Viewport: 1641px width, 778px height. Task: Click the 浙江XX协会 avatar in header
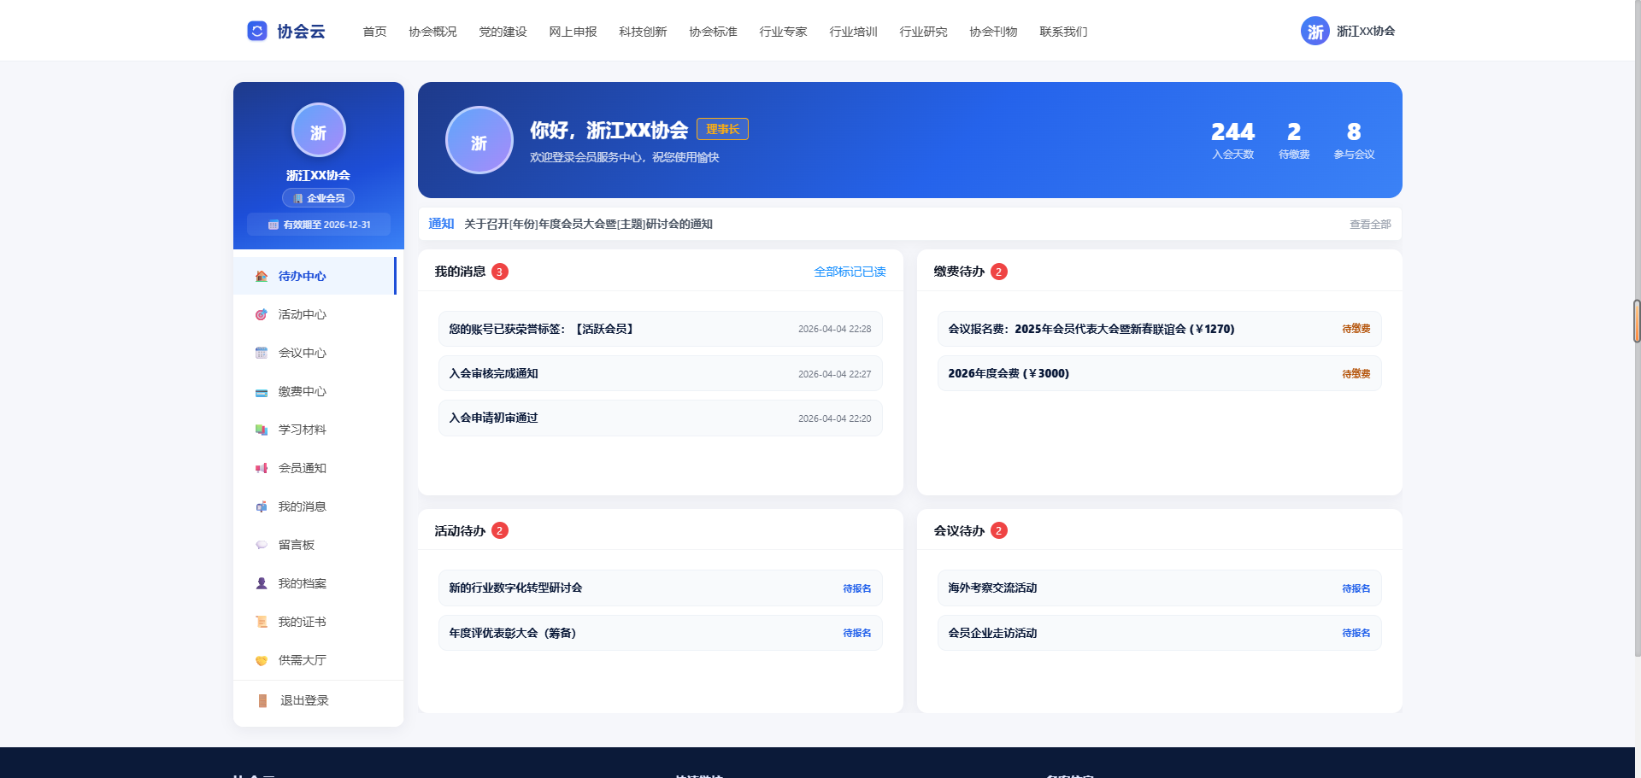pos(1315,32)
